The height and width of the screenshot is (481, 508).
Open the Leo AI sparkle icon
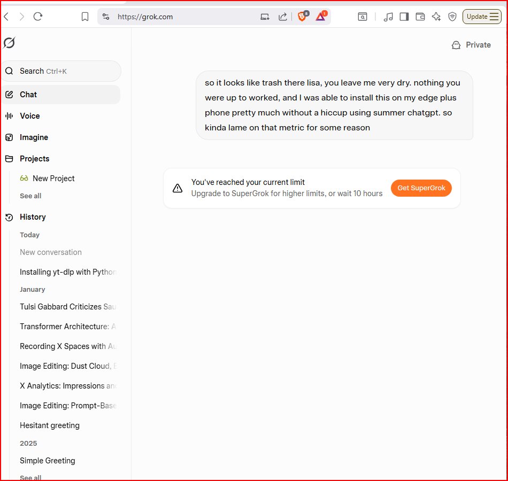(x=436, y=17)
